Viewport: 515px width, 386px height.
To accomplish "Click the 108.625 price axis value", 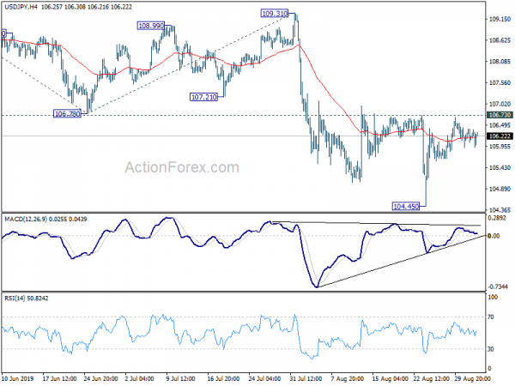I will click(500, 40).
